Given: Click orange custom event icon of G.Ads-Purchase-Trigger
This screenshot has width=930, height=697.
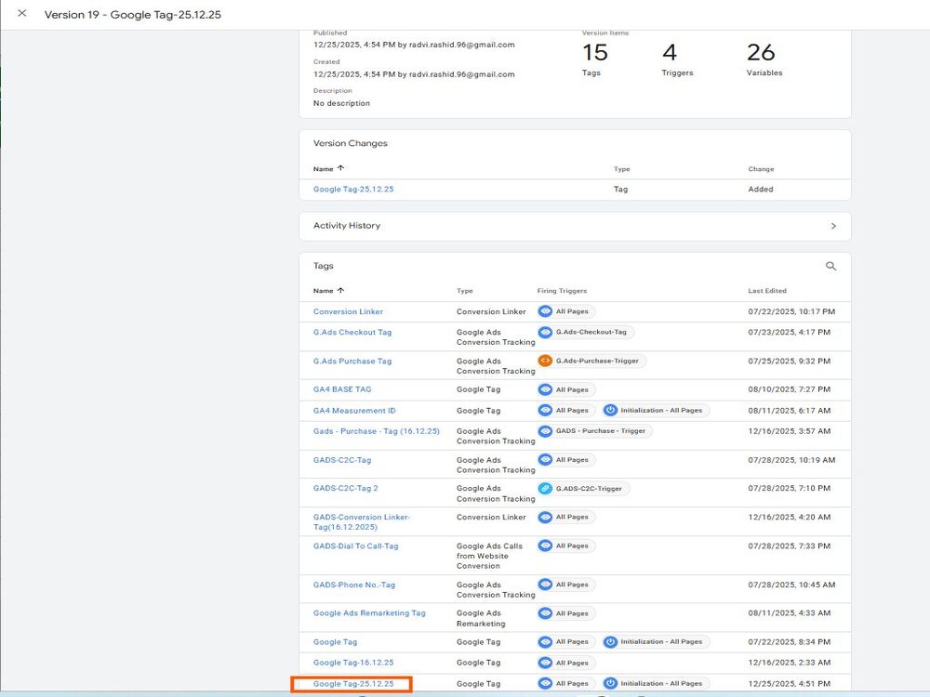Looking at the screenshot, I should [x=545, y=361].
